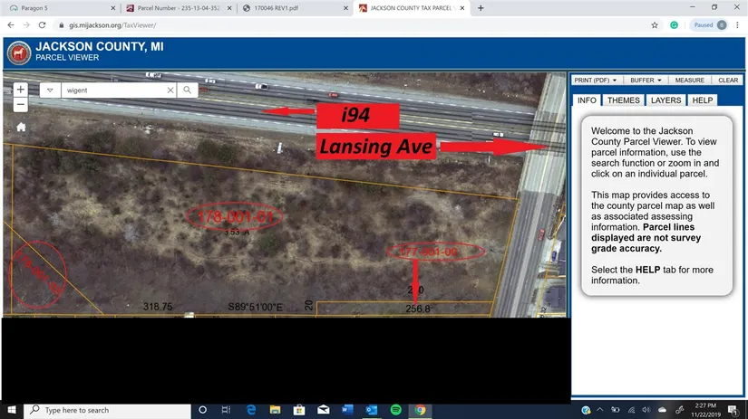Image resolution: width=748 pixels, height=419 pixels.
Task: Zoom out on the parcel map
Action: [21, 105]
